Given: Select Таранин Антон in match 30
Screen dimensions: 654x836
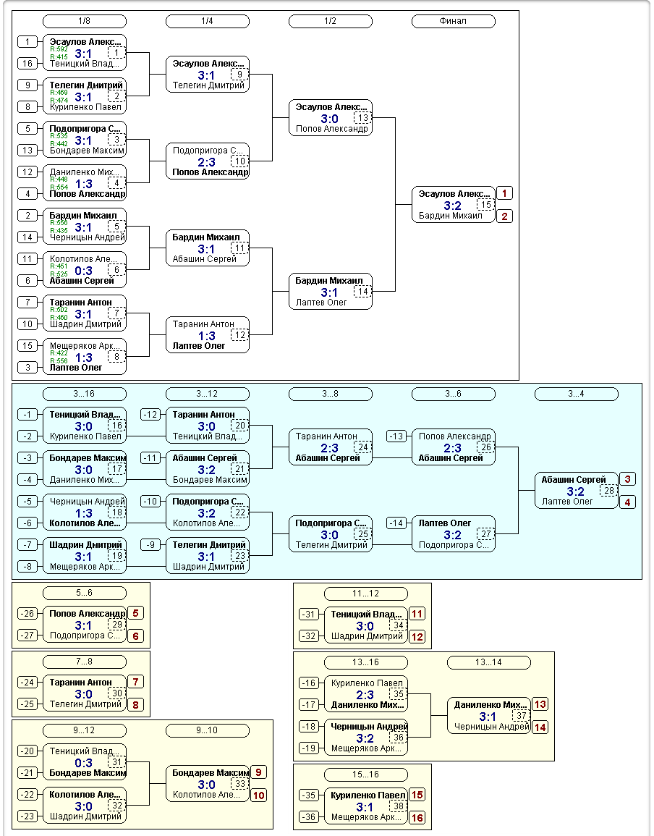Looking at the screenshot, I should click(80, 682).
